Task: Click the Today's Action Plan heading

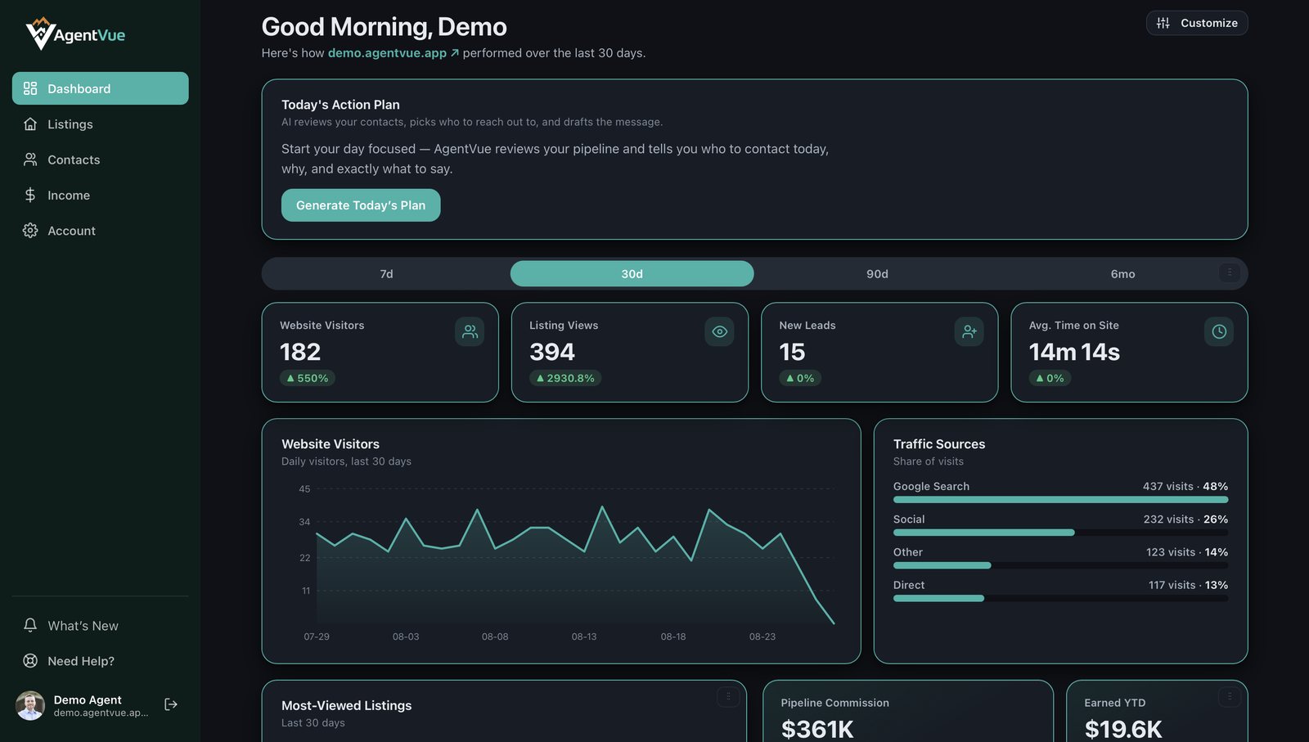Action: click(340, 105)
